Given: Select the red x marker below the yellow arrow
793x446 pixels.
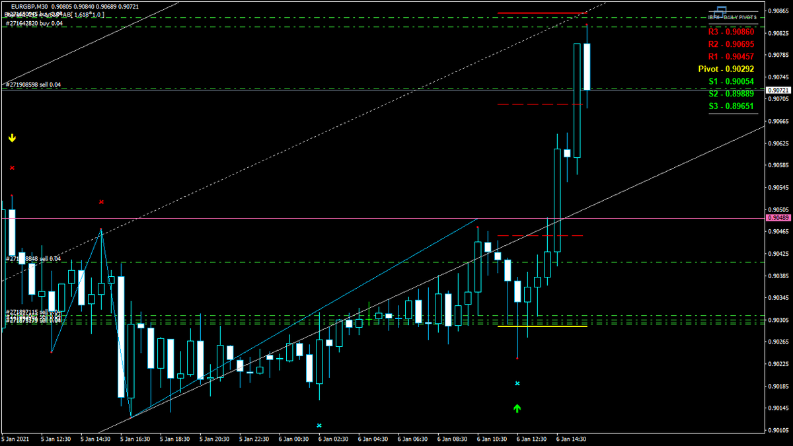Looking at the screenshot, I should [12, 168].
